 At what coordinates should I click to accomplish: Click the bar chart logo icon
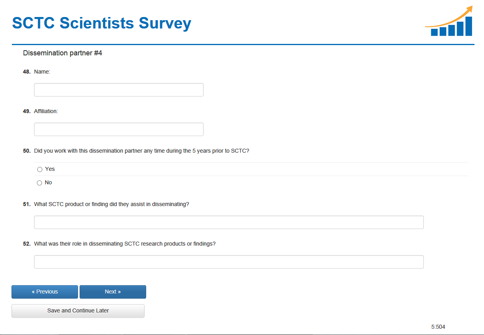point(450,22)
